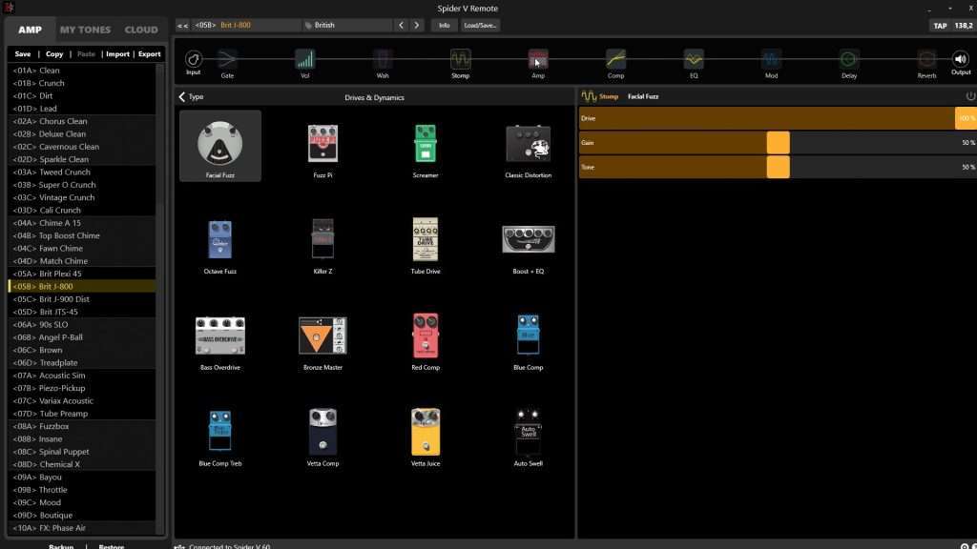The image size is (977, 549).
Task: Switch to the MY TONES tab
Action: point(85,29)
